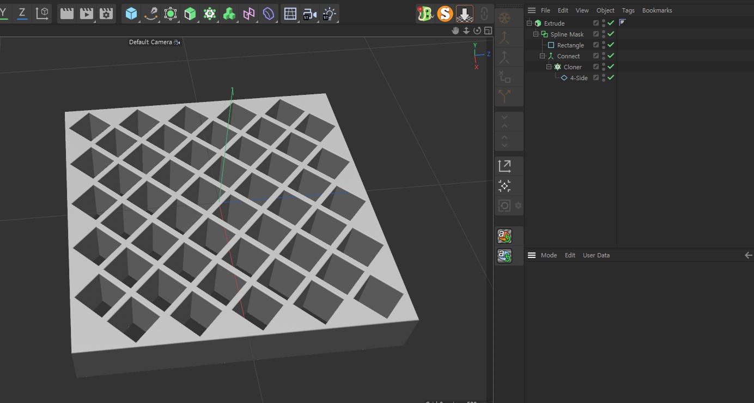Viewport: 754px width, 403px height.
Task: Collapse the Extrude object hierarchy
Action: pos(529,23)
